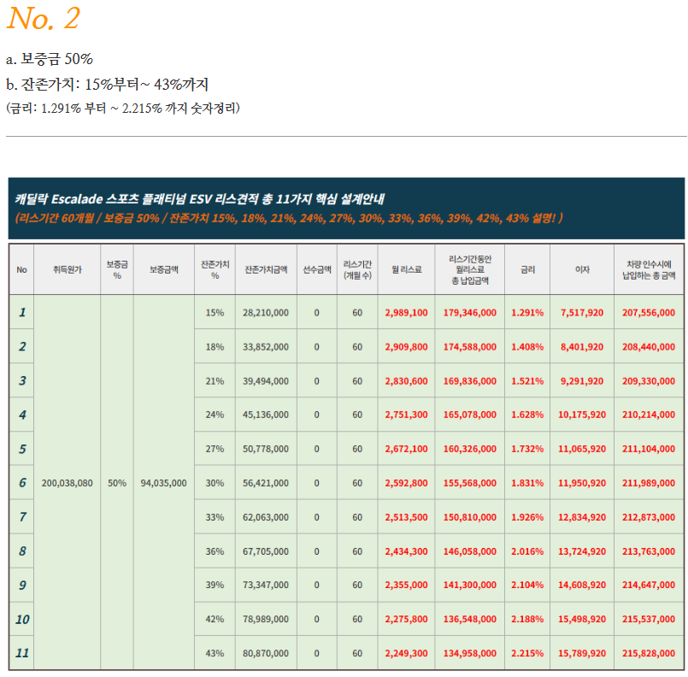688x677 pixels.
Task: Click the acquisition cost cell '200,038,080'
Action: click(x=68, y=483)
